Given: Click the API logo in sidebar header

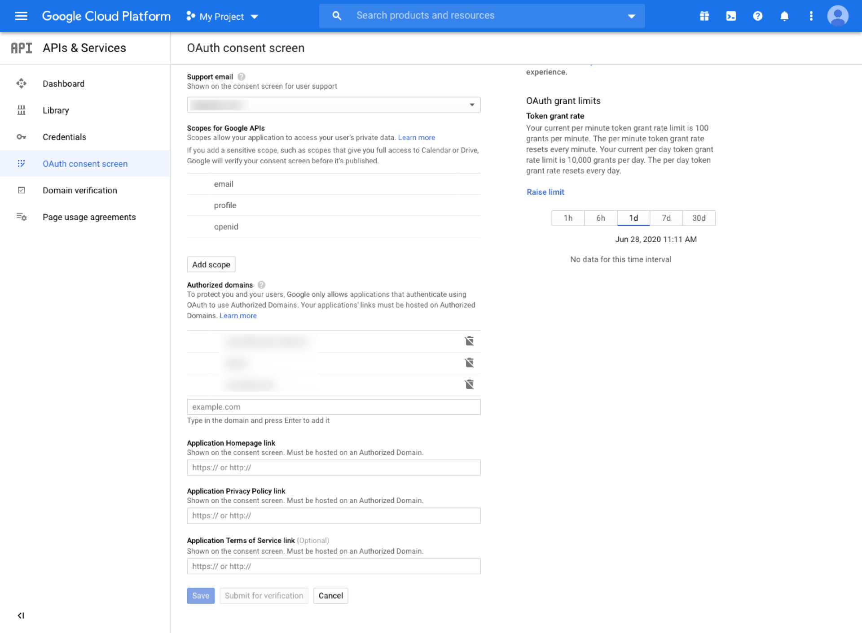Looking at the screenshot, I should [22, 48].
